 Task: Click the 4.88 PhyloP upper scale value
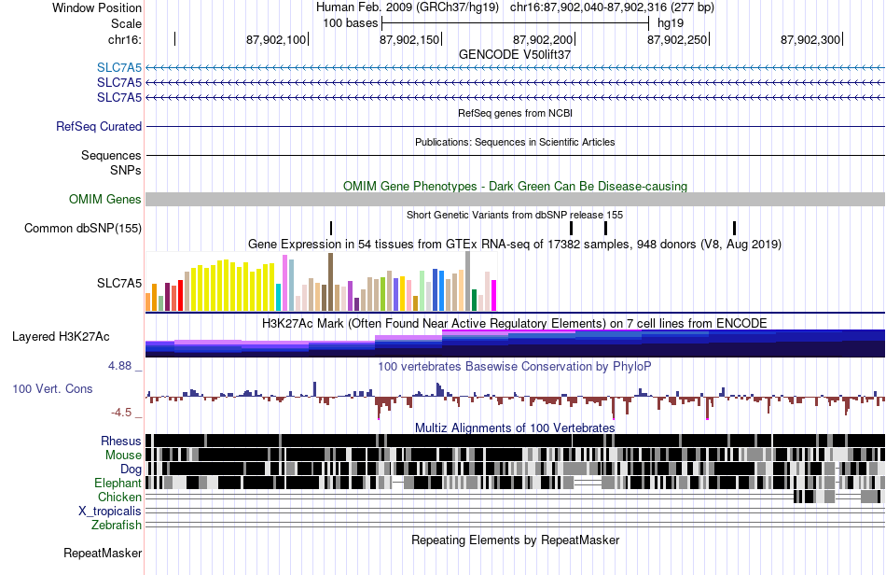(119, 366)
